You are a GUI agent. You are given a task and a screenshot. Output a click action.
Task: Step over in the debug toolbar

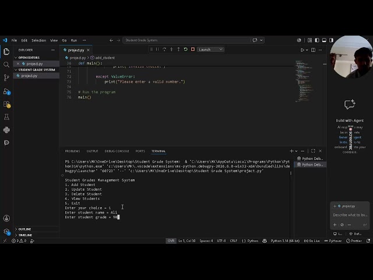tap(164, 49)
